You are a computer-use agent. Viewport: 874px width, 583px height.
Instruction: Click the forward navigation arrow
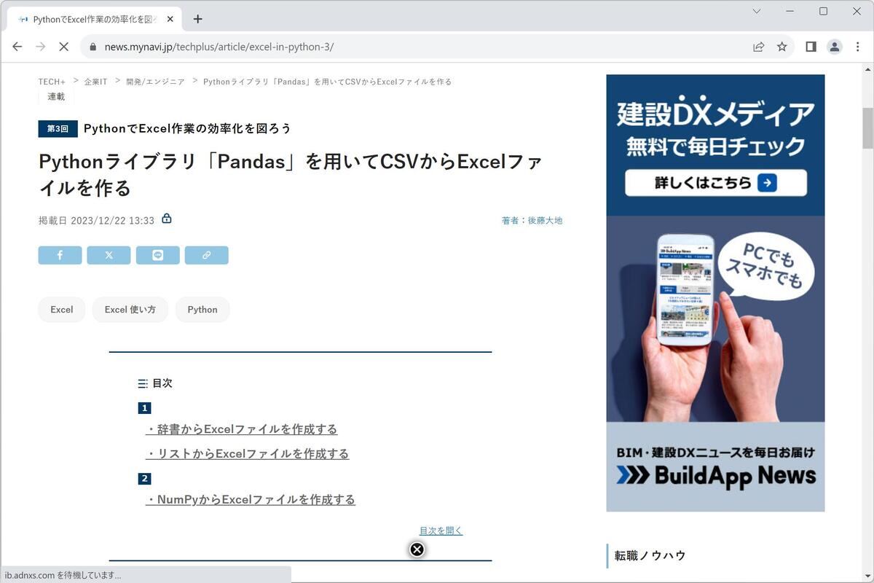pos(40,47)
